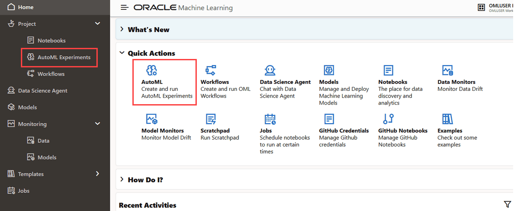The width and height of the screenshot is (514, 211).
Task: Click the Data Monitors icon
Action: [x=447, y=70]
